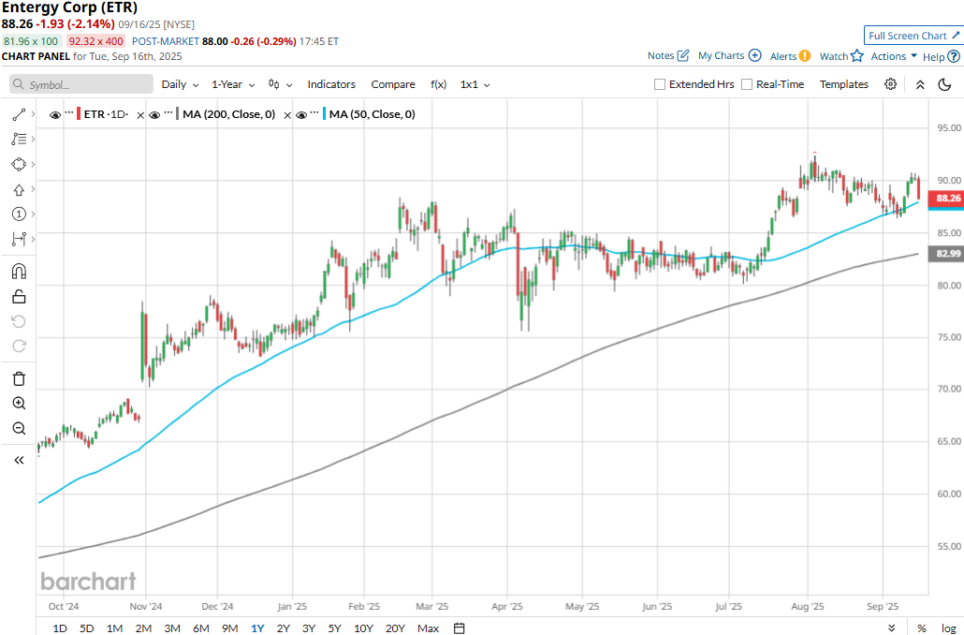Select the 1M time range
Viewport: 964px width, 635px height.
coord(114,628)
